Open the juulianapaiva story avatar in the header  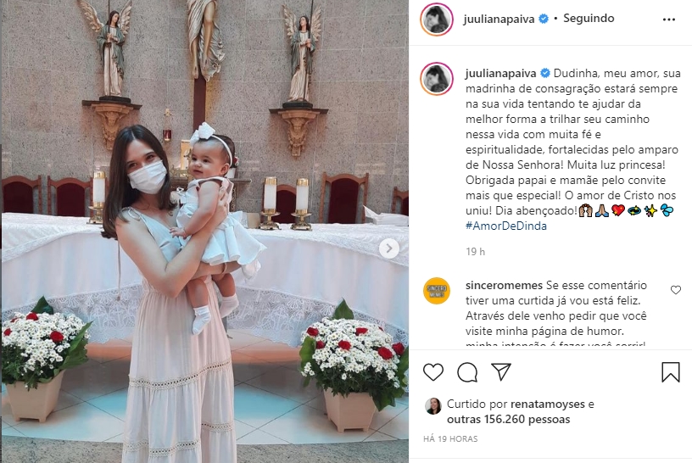pyautogui.click(x=437, y=20)
